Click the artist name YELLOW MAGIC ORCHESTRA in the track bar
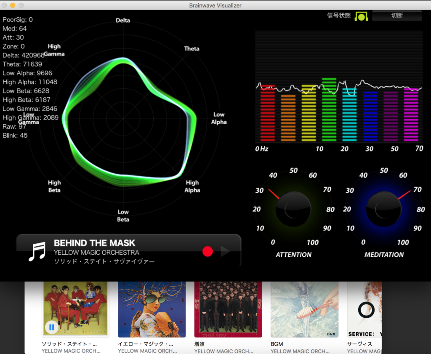This screenshot has height=354, width=431. point(96,253)
